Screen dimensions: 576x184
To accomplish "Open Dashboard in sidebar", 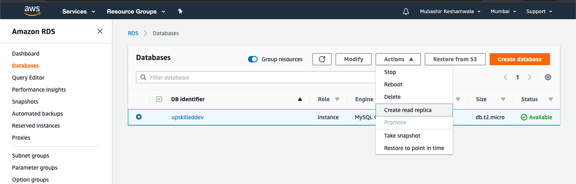I will pos(26,54).
